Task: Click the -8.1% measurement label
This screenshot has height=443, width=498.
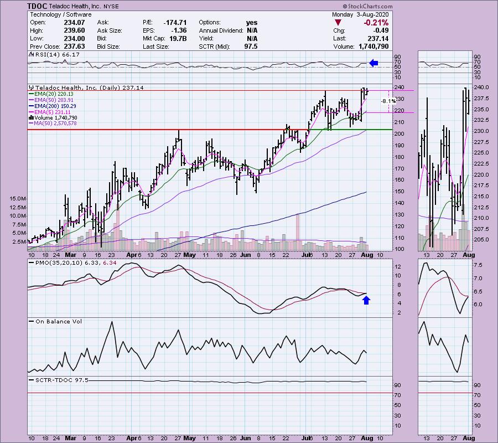Action: pos(388,101)
